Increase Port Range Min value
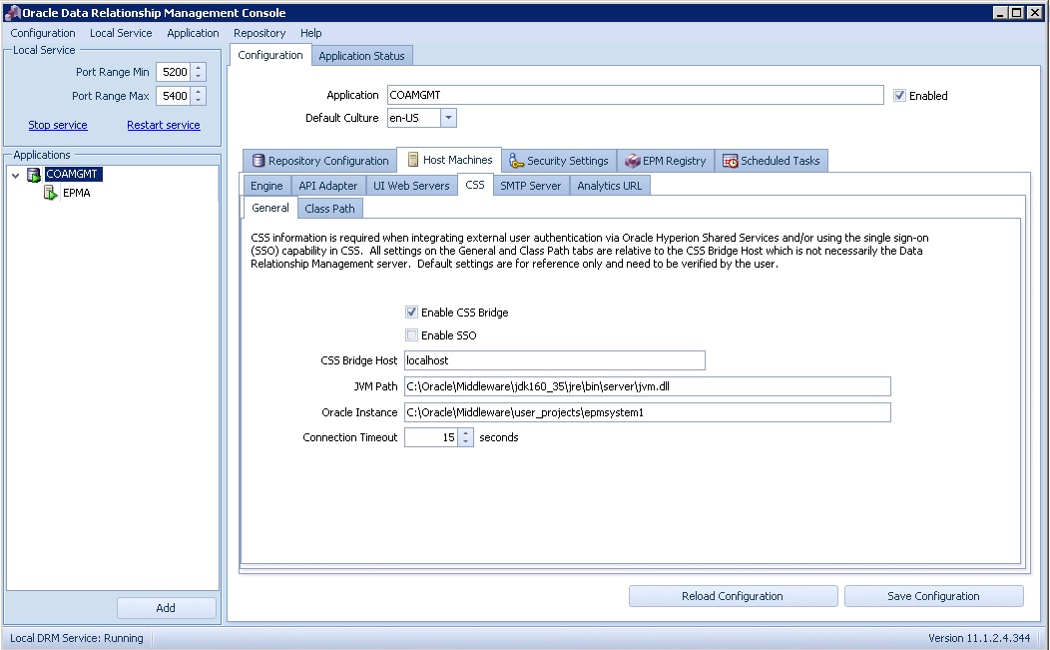 (199, 68)
